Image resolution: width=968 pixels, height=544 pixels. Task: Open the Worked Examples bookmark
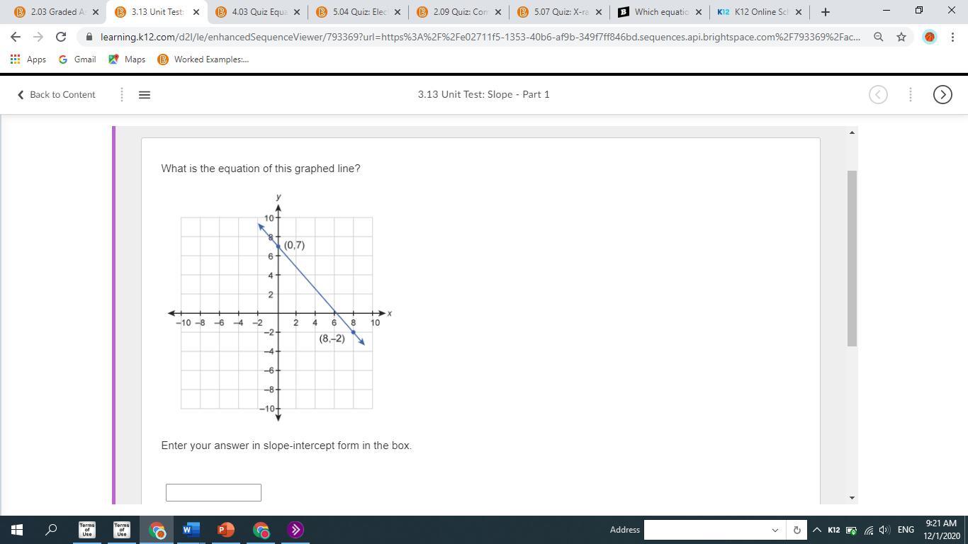[203, 59]
